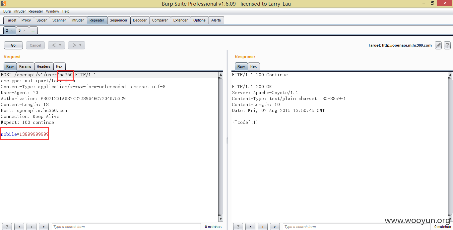Click the Server: Apache-Coyote/1.1 line

point(265,93)
